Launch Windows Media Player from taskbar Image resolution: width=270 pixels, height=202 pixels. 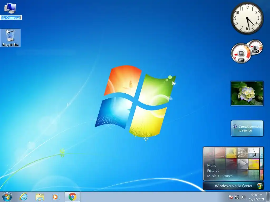point(56,197)
